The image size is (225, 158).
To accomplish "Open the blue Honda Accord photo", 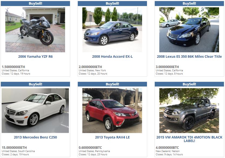I will point(112,30).
